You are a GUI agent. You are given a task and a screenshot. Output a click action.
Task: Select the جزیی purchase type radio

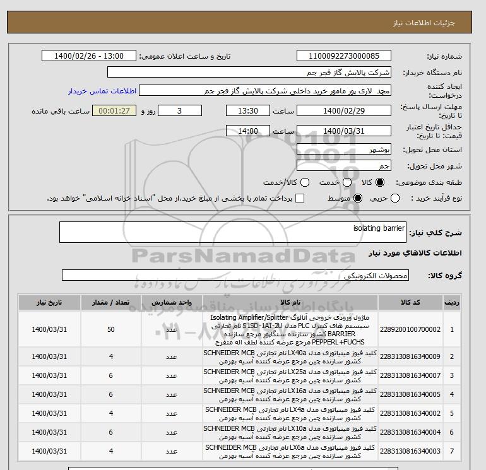(x=395, y=198)
